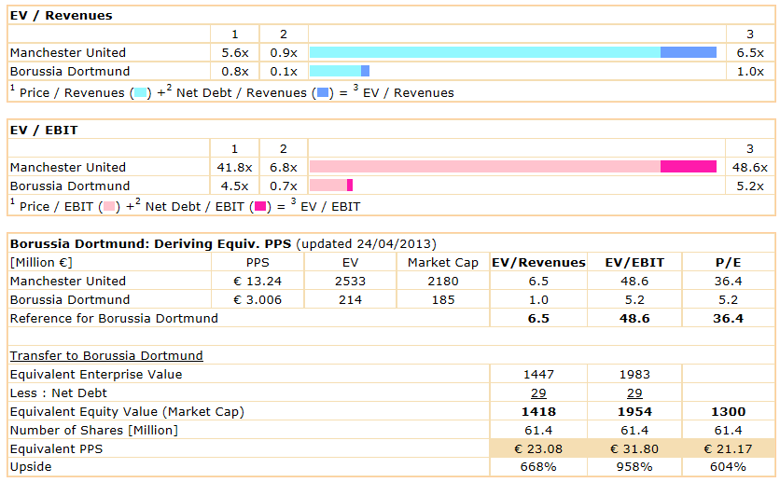
Task: Click the blue Net Debt segment of Manchester United revenue bar
Action: (689, 52)
